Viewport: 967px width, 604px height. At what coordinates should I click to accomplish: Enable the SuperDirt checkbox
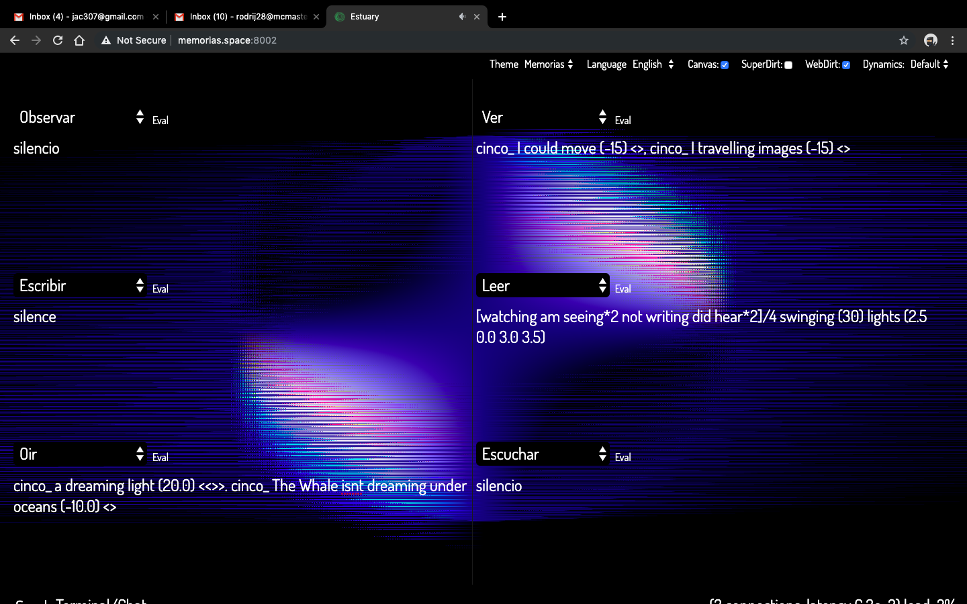click(x=788, y=65)
